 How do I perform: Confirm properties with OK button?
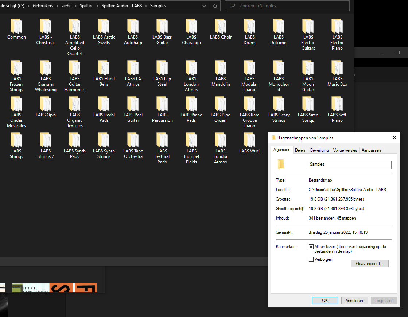tap(325, 300)
